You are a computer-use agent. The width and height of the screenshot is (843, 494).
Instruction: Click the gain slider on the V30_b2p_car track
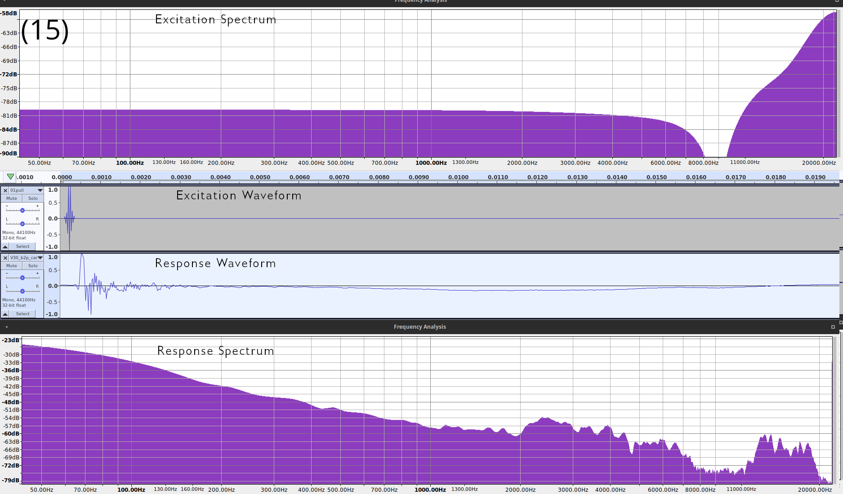22,278
